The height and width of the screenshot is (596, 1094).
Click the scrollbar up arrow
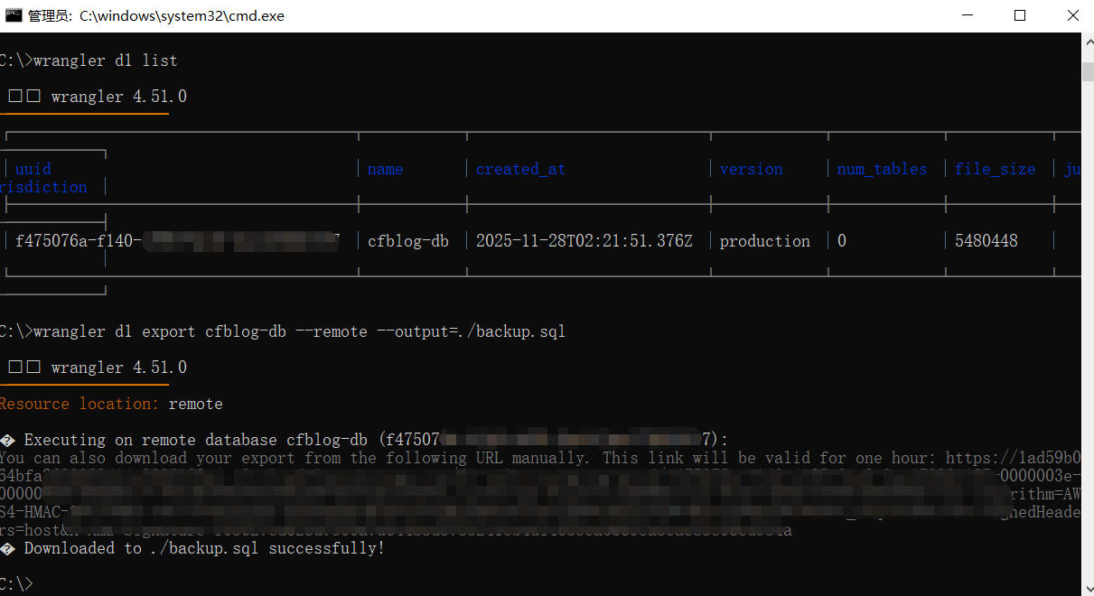tap(1087, 42)
